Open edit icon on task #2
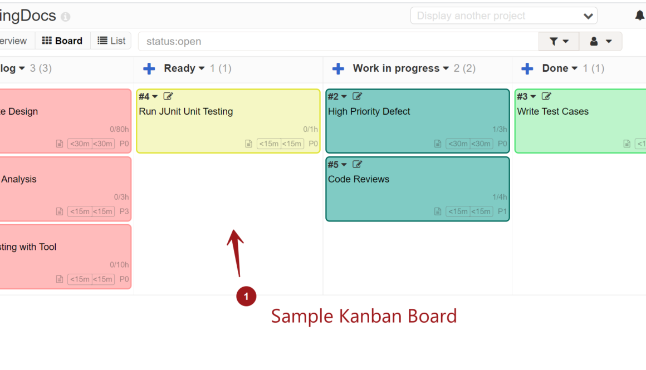 pos(358,96)
